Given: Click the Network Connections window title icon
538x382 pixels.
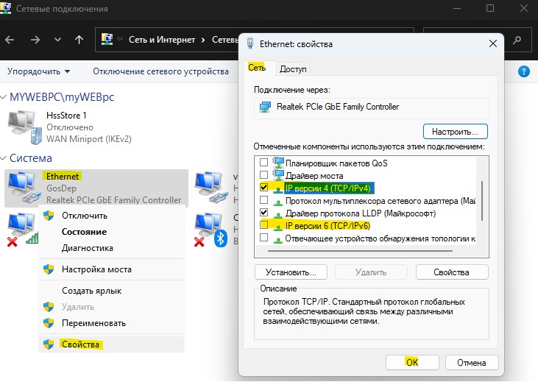Looking at the screenshot, I should point(5,7).
